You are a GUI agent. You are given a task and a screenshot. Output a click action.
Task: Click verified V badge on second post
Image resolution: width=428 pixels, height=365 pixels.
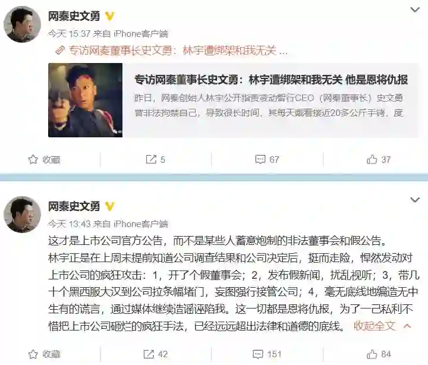click(x=110, y=206)
